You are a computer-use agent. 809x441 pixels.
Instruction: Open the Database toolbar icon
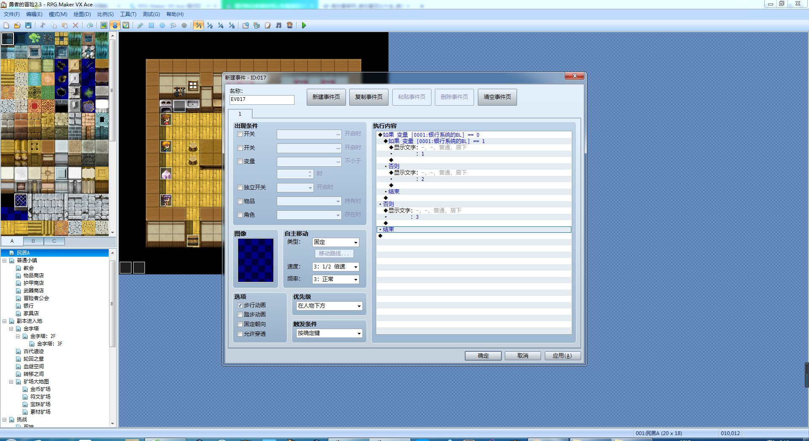tap(246, 26)
